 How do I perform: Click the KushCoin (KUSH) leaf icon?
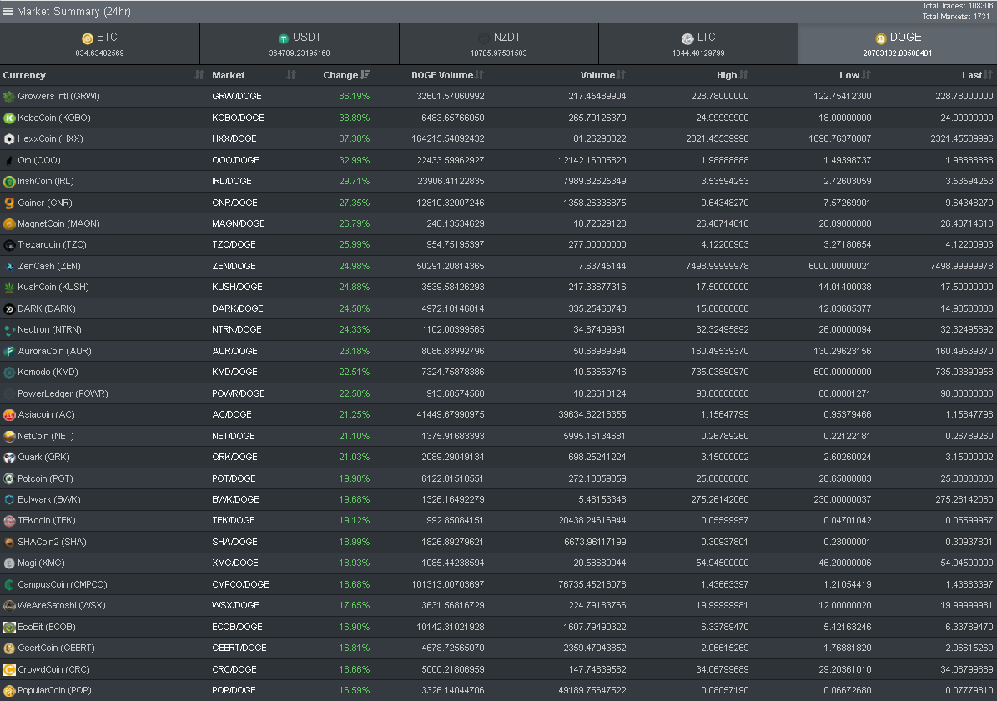pos(9,288)
